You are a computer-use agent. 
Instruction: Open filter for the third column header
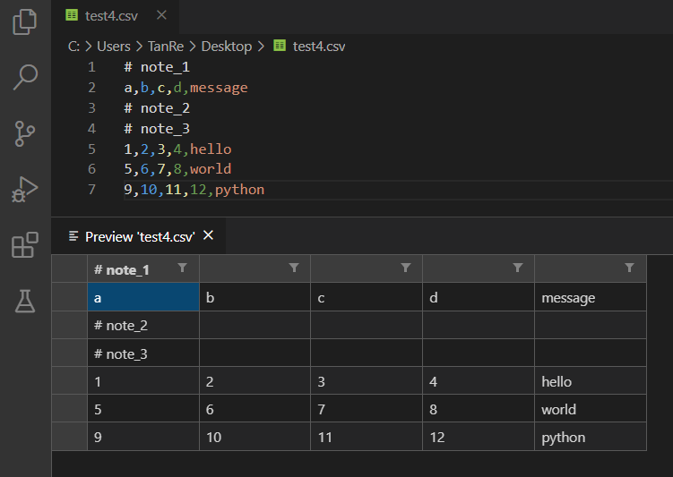pos(406,268)
